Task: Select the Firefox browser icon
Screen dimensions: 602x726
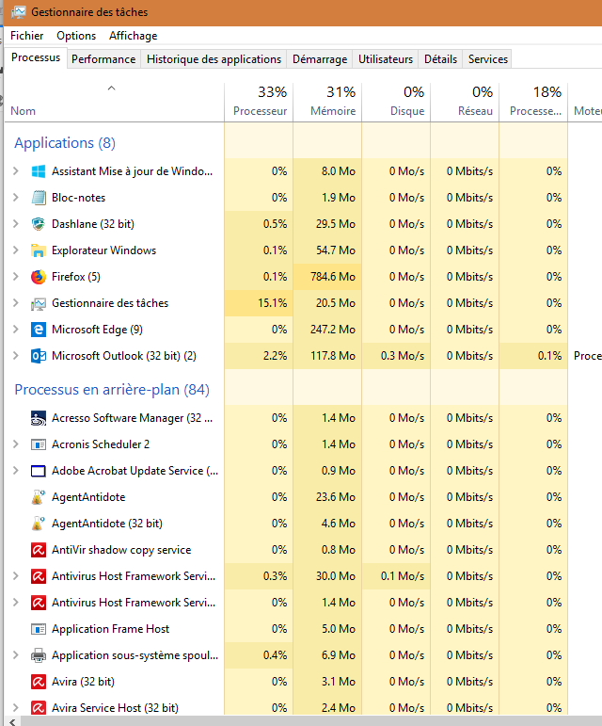Action: (39, 277)
